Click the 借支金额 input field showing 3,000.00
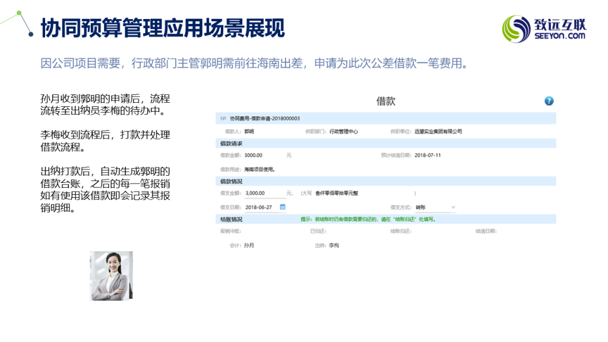608x342 pixels. [x=264, y=193]
